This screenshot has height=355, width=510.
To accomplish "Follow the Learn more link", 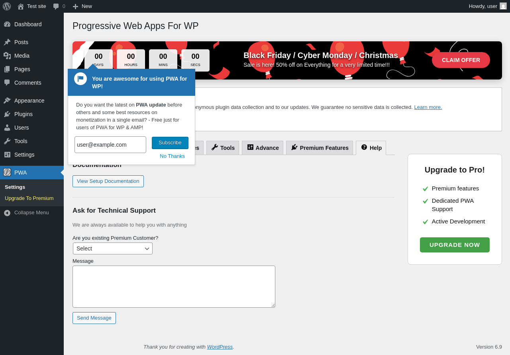I will coord(428,107).
